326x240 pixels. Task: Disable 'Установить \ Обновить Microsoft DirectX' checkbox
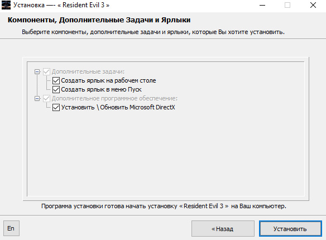click(56, 107)
